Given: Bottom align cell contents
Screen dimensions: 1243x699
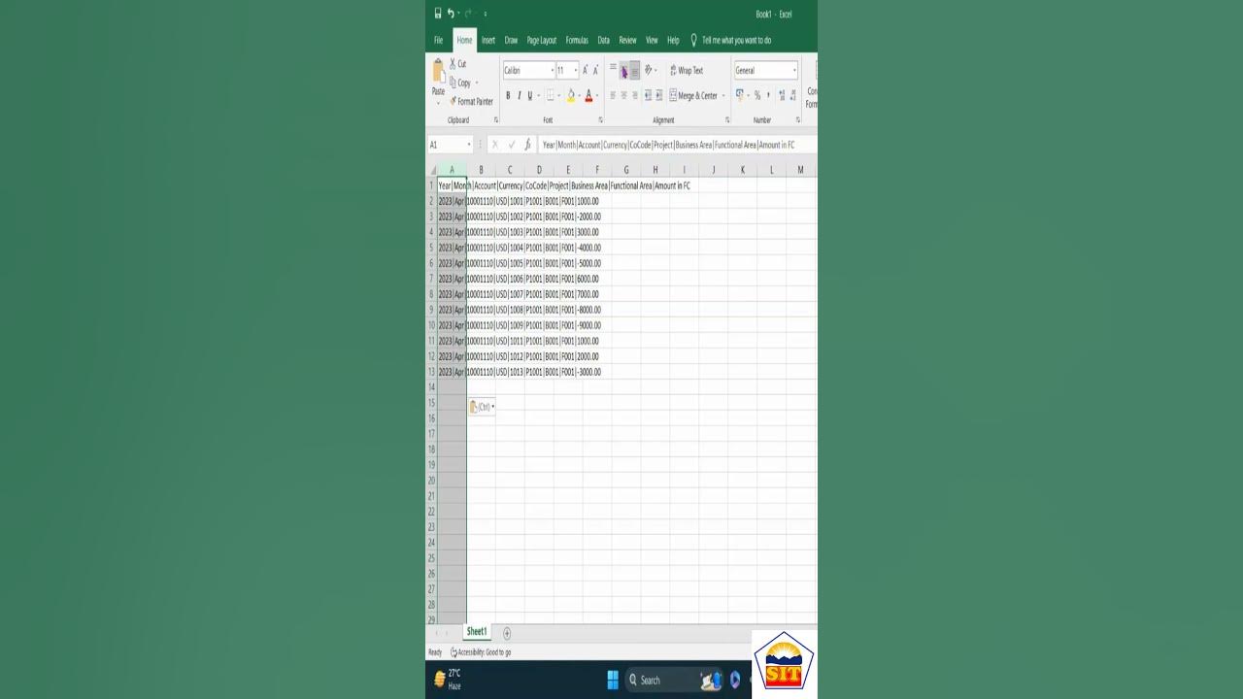Looking at the screenshot, I should [x=634, y=70].
